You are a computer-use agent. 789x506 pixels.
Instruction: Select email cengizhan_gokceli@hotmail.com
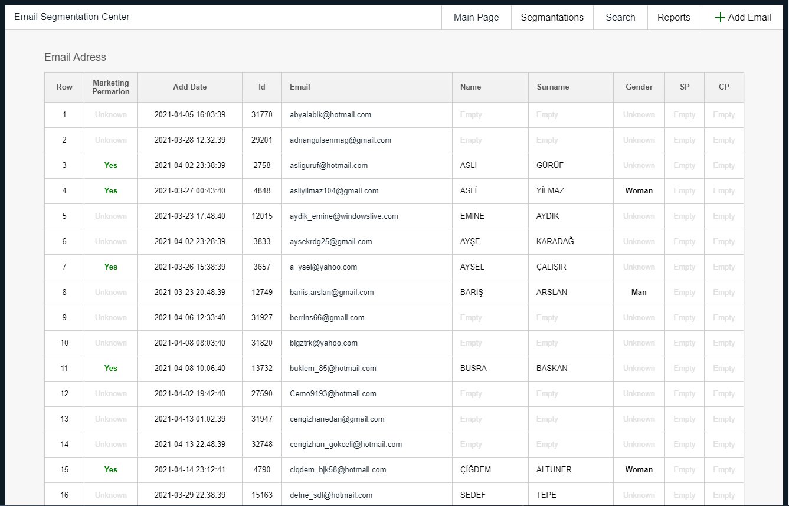(346, 445)
